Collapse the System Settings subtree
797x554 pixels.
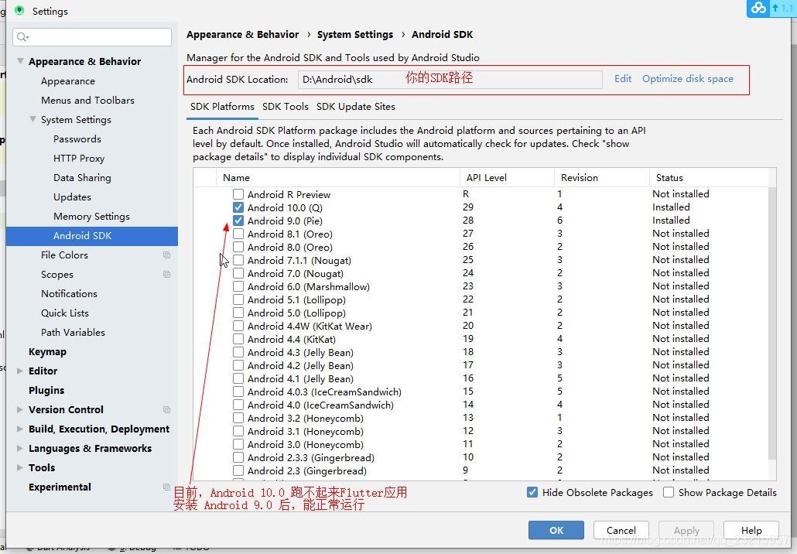tap(32, 119)
